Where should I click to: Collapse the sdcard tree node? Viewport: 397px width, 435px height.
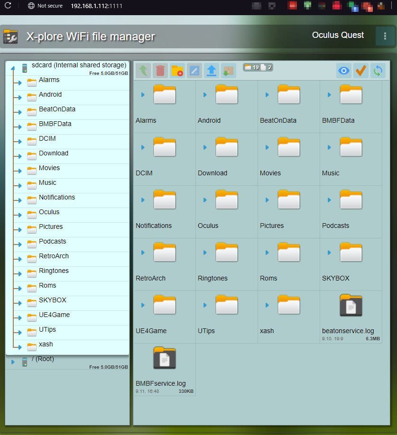(x=13, y=68)
